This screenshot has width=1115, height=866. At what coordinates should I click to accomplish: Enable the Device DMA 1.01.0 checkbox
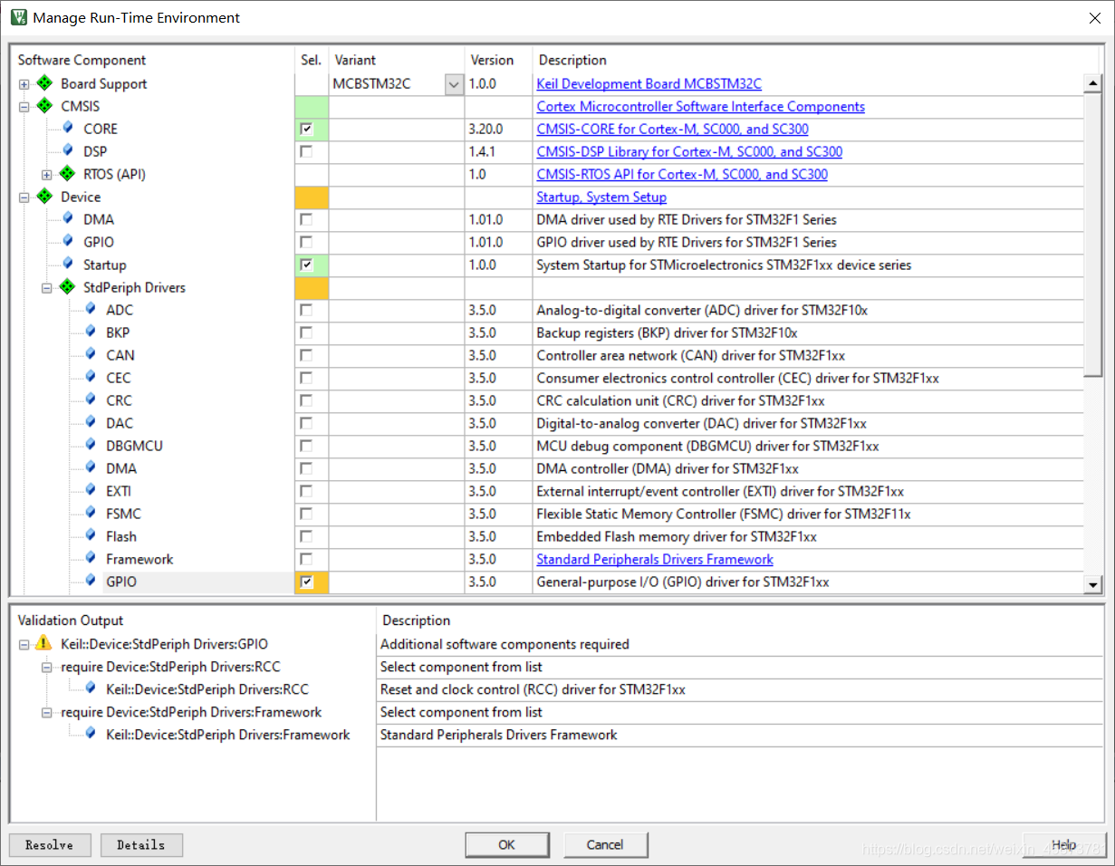coord(306,219)
